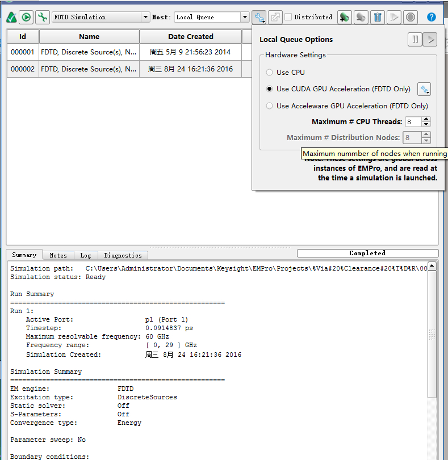Open the FDTD Simulation type dropdown
Viewport: 448px width, 460px height.
101,18
